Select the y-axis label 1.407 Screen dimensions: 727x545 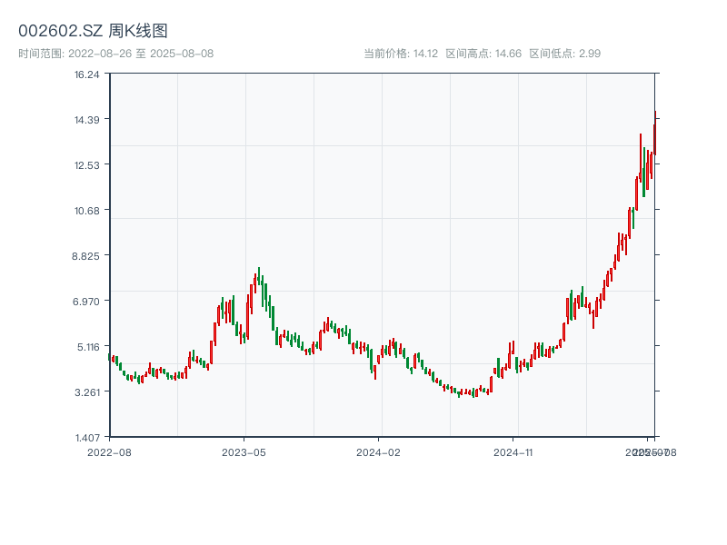[x=87, y=438]
